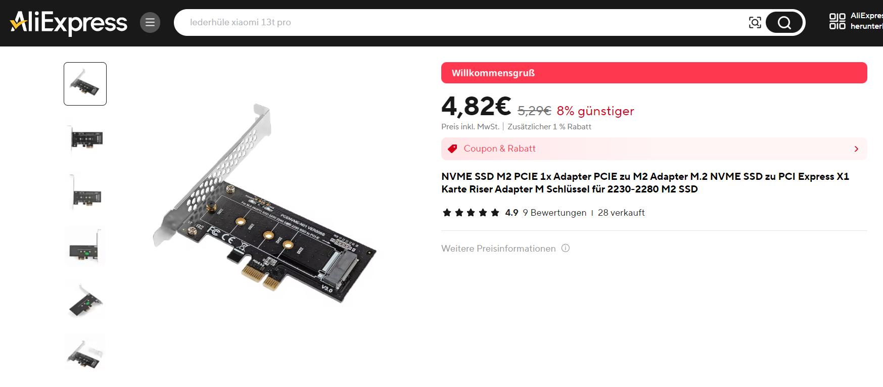
Task: Click info icon beside Weitere Preisinformationen
Action: [x=566, y=248]
